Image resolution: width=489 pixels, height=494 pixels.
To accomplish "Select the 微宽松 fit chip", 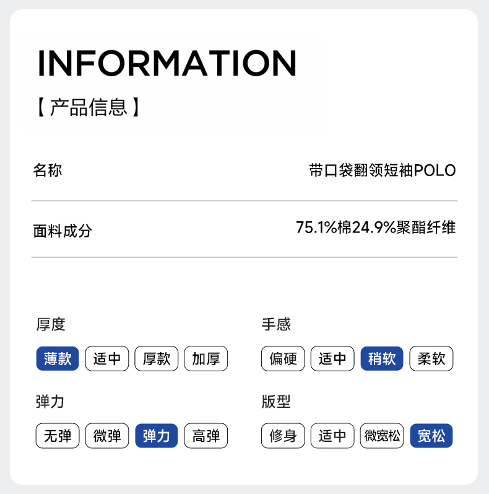I will coord(382,436).
